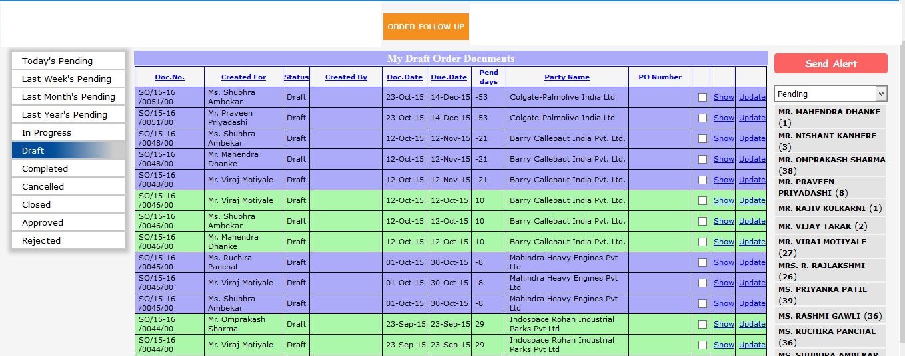This screenshot has height=356, width=905.
Task: Sort by Party Name column header
Action: click(566, 77)
